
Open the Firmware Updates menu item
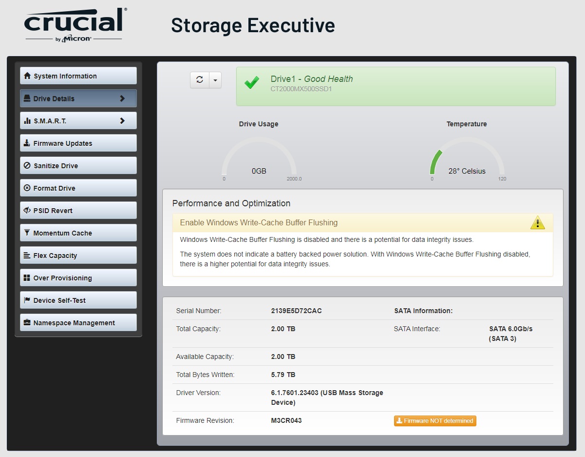pos(78,143)
